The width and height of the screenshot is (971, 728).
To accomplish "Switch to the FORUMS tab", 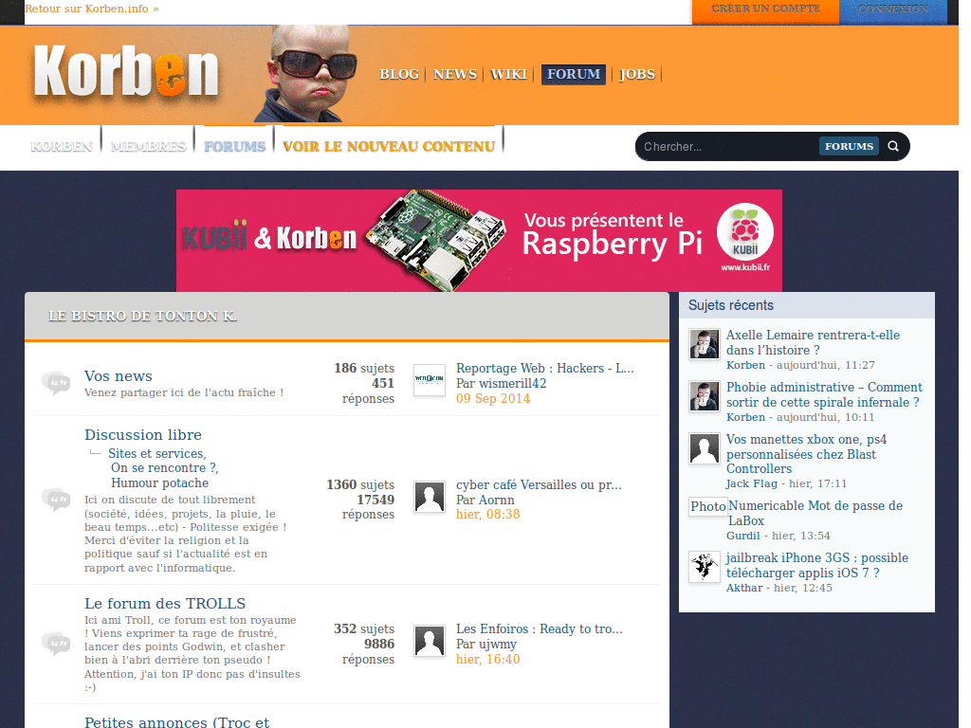I will click(x=235, y=147).
